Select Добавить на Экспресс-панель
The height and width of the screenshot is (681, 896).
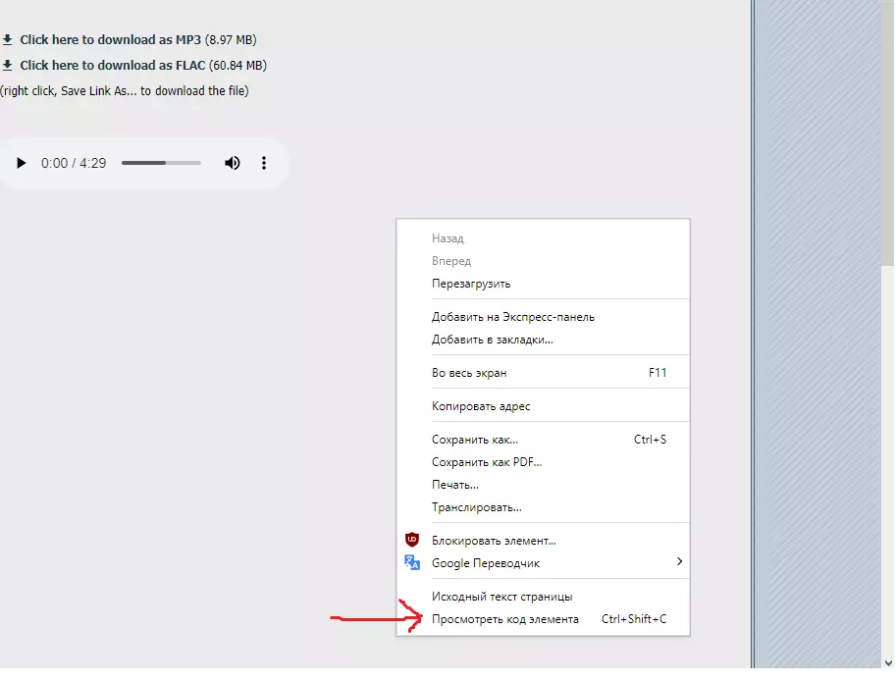(x=543, y=317)
